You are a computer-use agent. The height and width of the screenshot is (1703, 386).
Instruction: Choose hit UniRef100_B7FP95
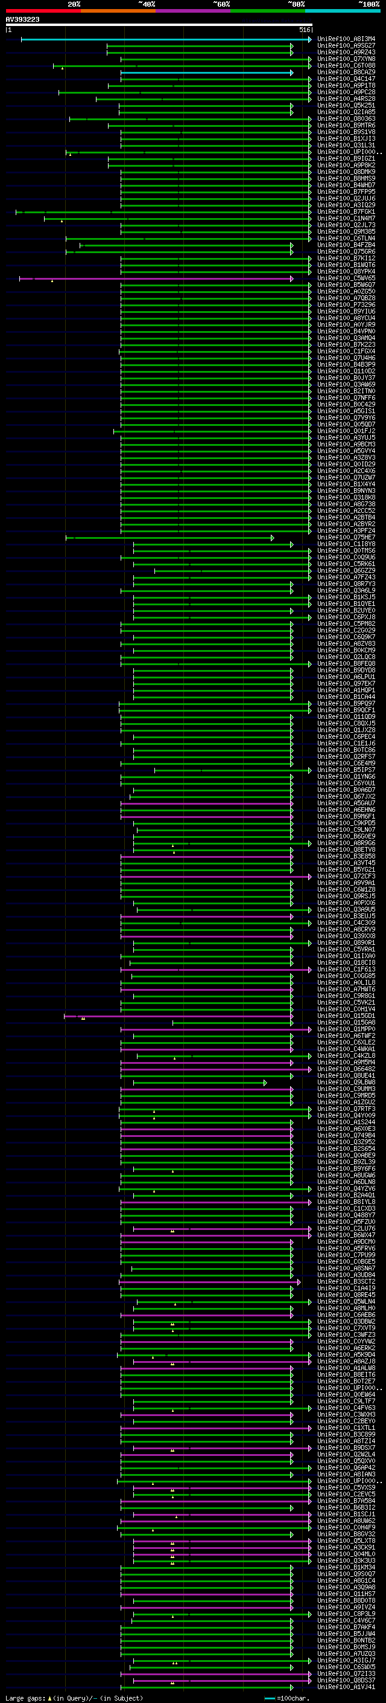[x=346, y=192]
